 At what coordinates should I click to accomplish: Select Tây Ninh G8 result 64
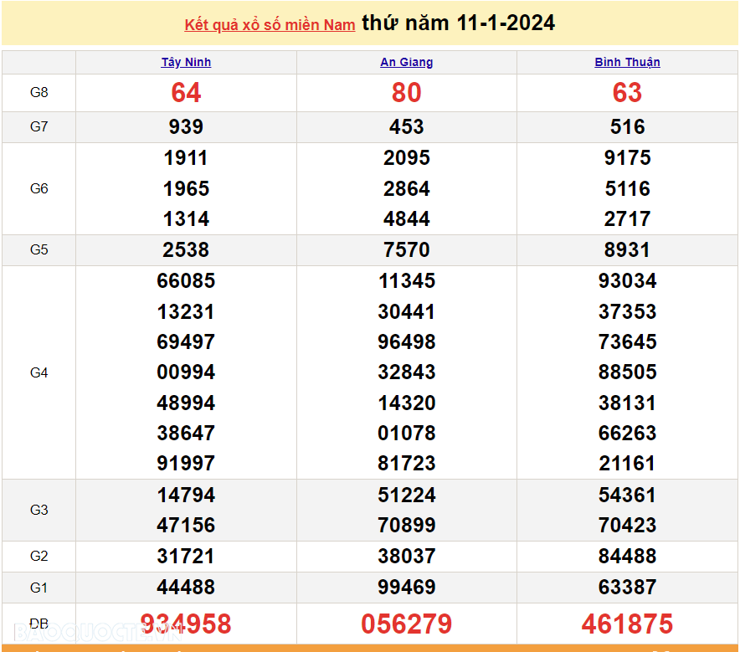(x=186, y=92)
